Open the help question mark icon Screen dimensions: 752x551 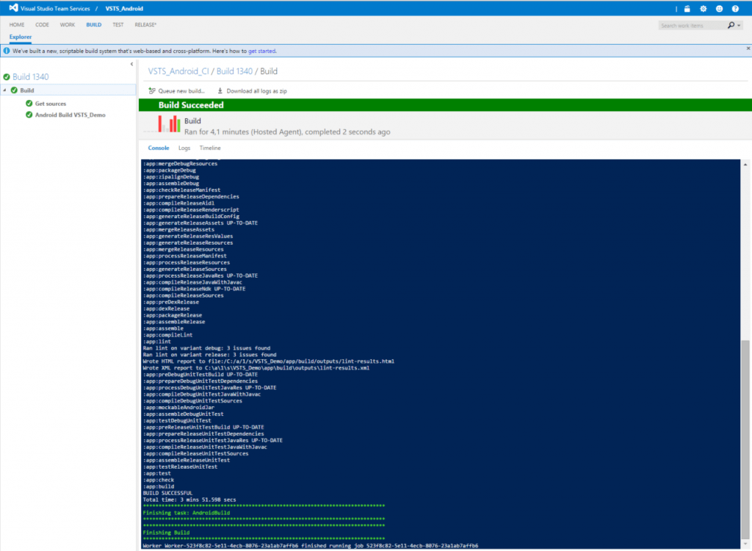735,9
